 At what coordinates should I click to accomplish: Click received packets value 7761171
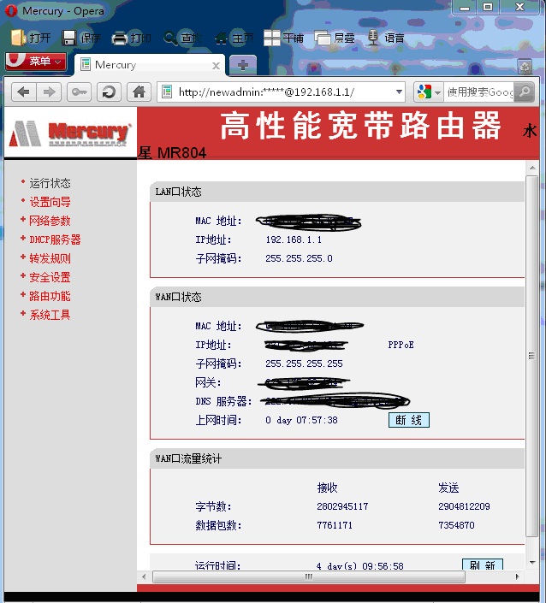pos(335,525)
